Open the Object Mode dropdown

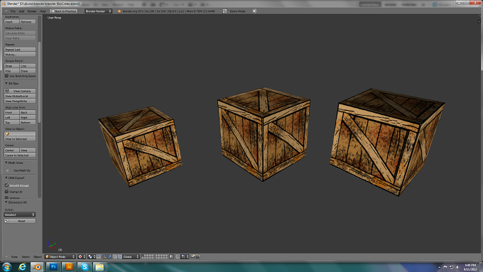click(60, 256)
